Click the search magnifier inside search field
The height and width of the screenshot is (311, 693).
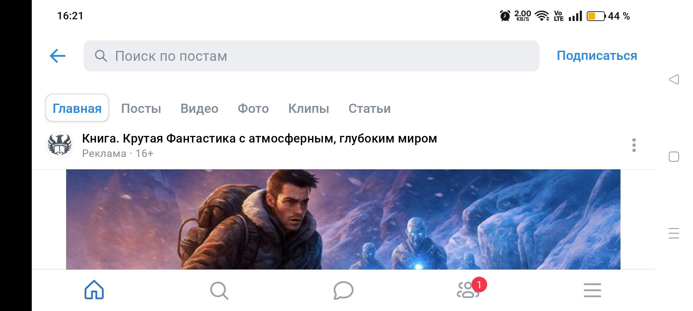coord(101,56)
